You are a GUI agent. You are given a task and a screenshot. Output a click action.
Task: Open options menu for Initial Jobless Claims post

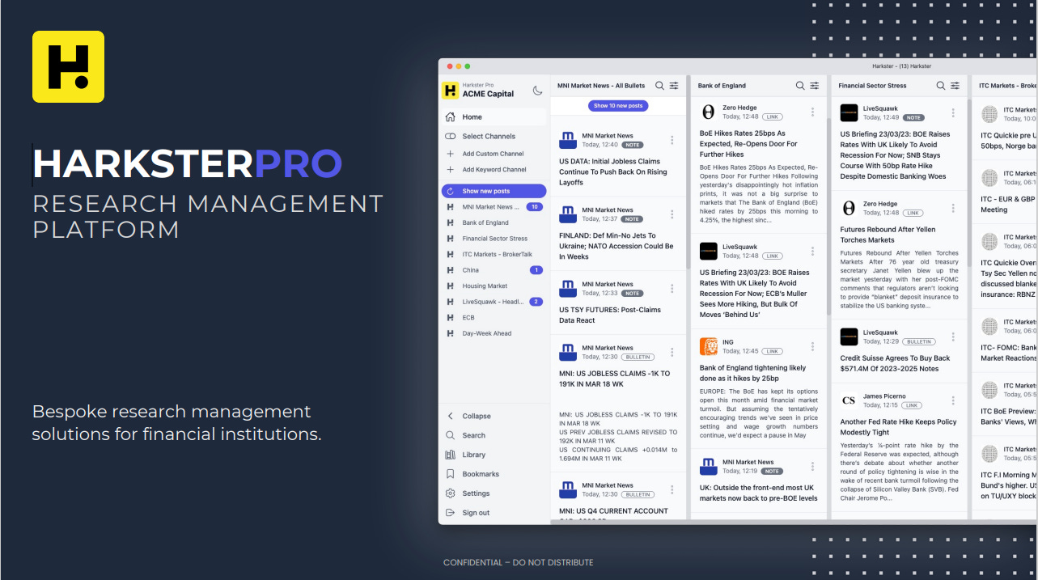pos(672,141)
